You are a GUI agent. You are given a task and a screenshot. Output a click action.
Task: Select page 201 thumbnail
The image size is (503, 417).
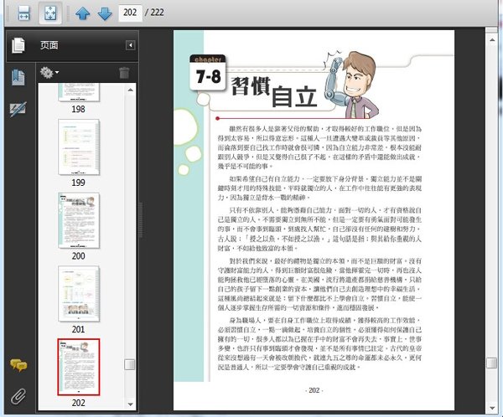click(x=77, y=294)
